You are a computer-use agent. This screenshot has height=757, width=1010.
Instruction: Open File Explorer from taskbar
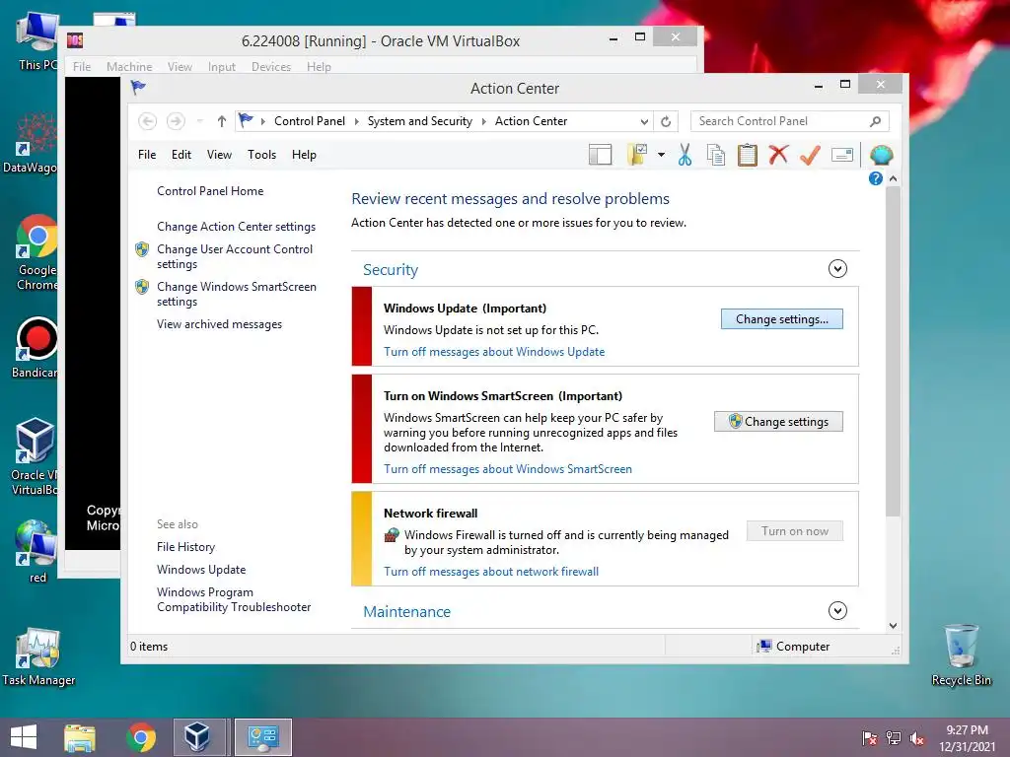80,737
